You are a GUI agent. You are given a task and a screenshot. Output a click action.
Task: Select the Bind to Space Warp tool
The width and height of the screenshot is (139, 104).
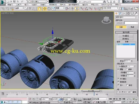coord(12,9)
